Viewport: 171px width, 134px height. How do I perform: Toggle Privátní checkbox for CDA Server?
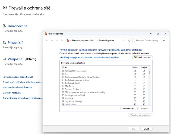coord(135,86)
